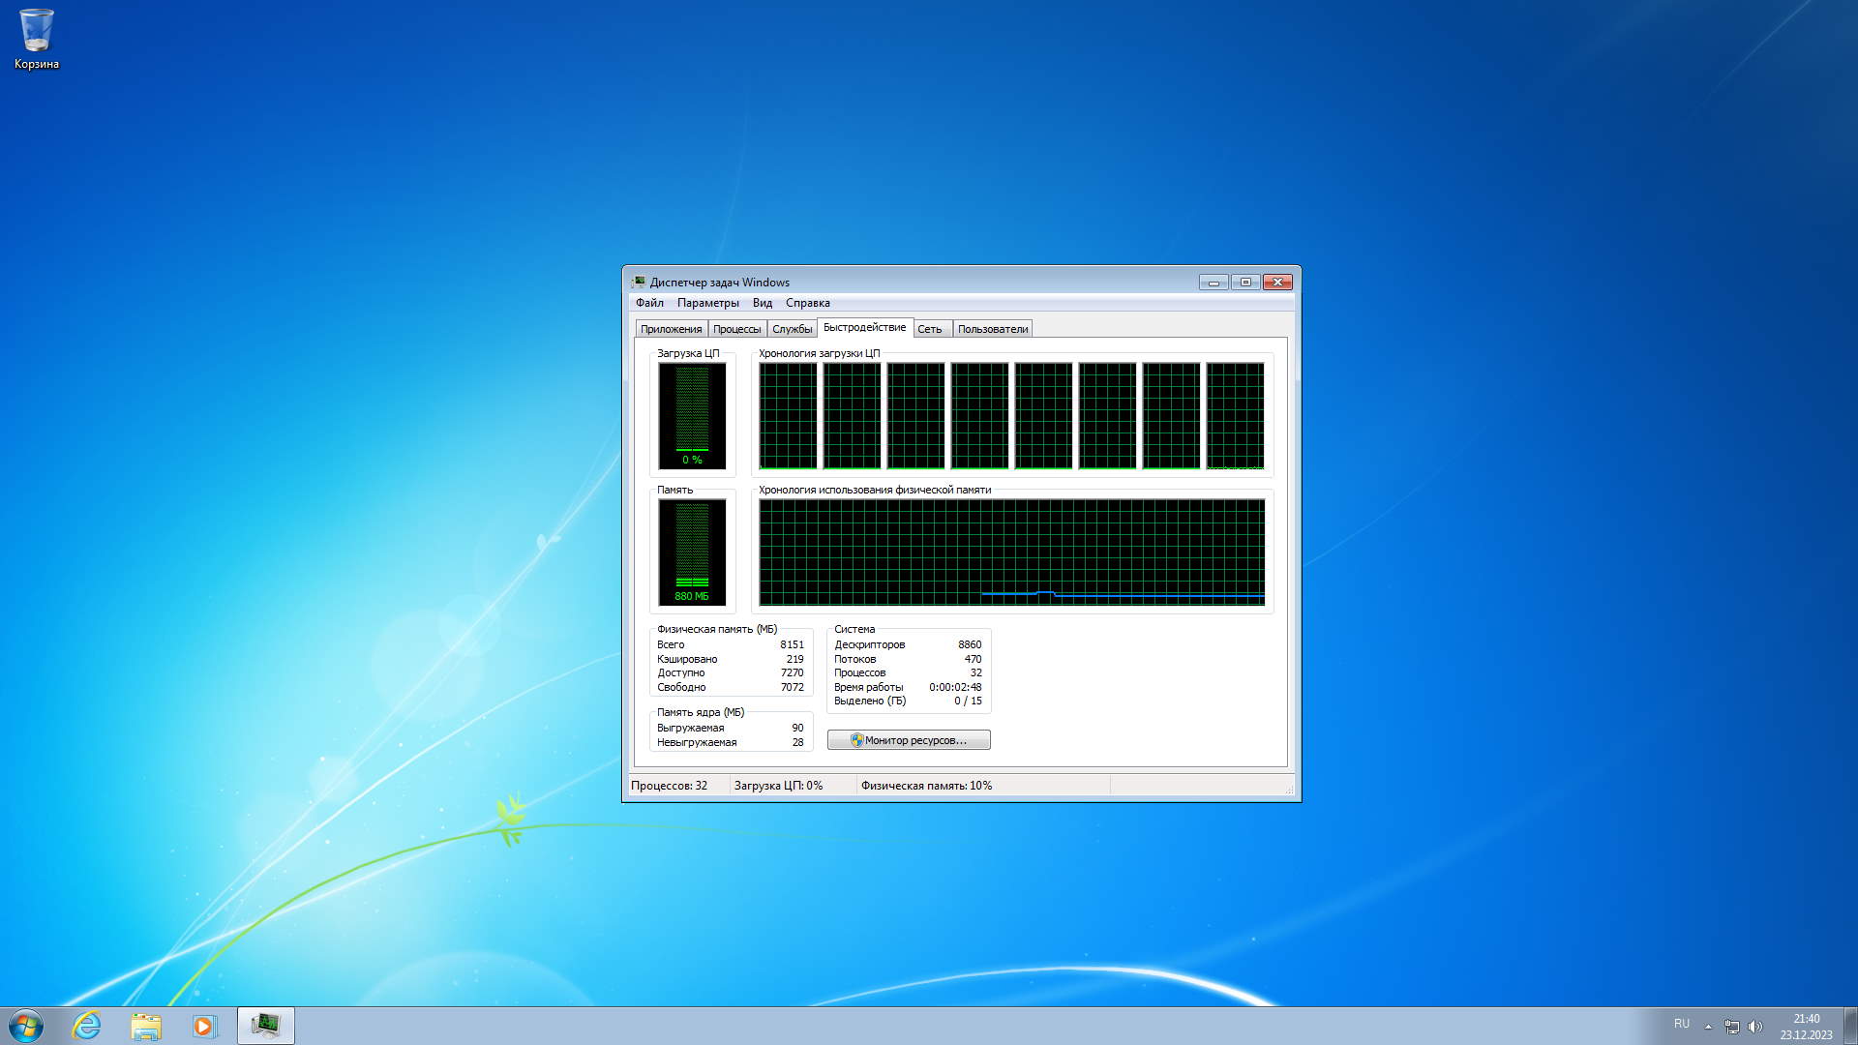This screenshot has width=1858, height=1045.
Task: Open the Файл menu
Action: (x=649, y=303)
